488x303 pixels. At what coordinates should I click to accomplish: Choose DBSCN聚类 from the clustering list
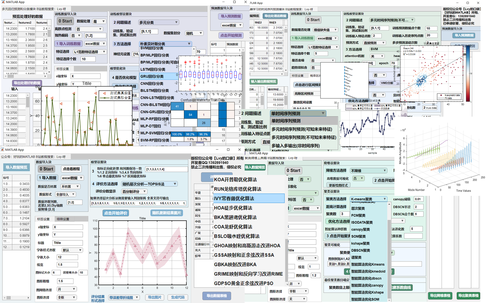(x=361, y=251)
